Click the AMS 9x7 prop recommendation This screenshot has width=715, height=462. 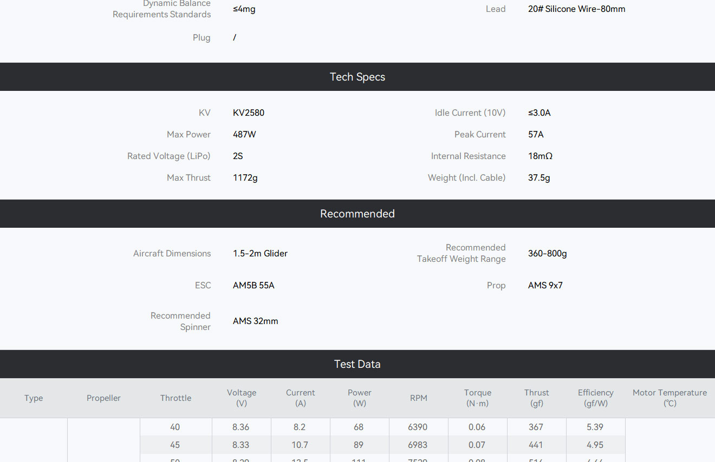(545, 285)
